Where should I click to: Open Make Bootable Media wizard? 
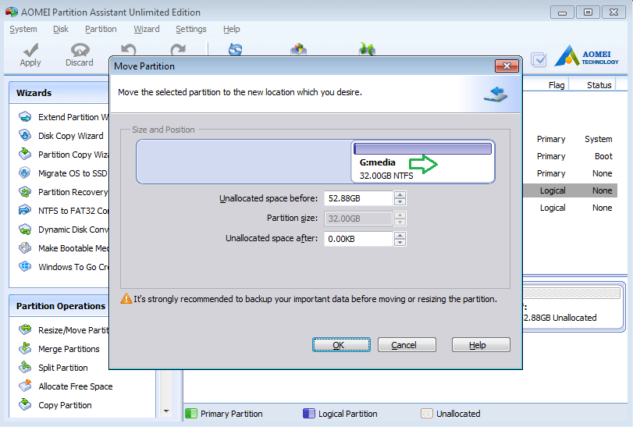(x=63, y=248)
